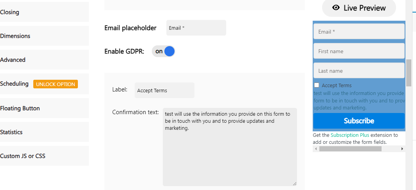This screenshot has height=190, width=416.
Task: Open the Floating Button section
Action: tap(44, 108)
